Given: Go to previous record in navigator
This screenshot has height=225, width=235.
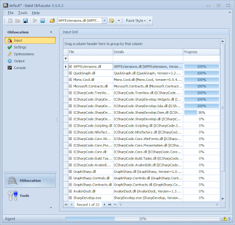Looking at the screenshot, I should tap(72, 204).
